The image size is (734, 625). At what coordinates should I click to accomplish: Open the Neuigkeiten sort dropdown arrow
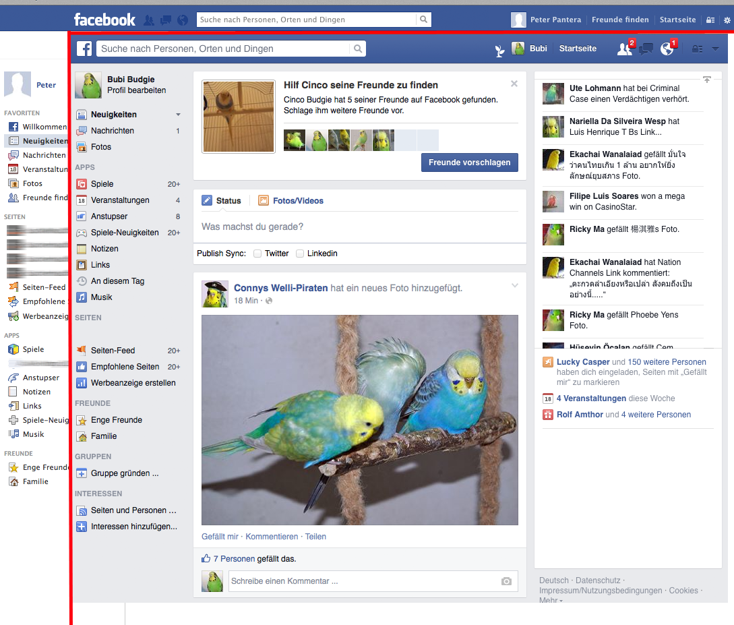(178, 115)
